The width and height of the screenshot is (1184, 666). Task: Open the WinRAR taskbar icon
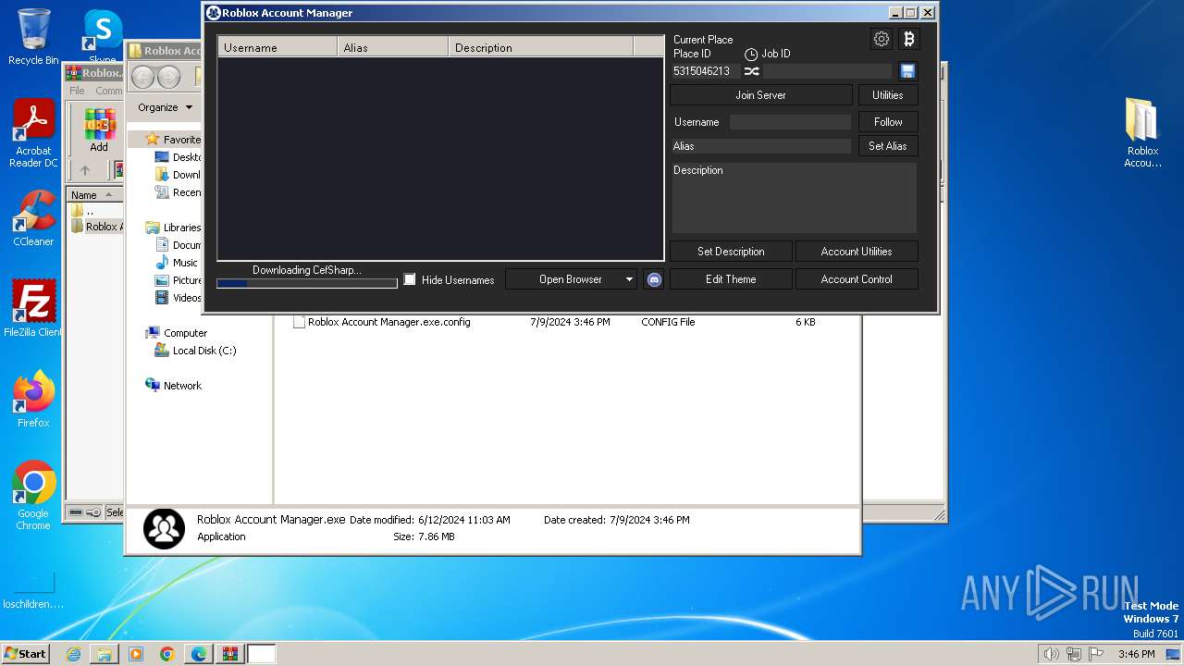(x=229, y=654)
